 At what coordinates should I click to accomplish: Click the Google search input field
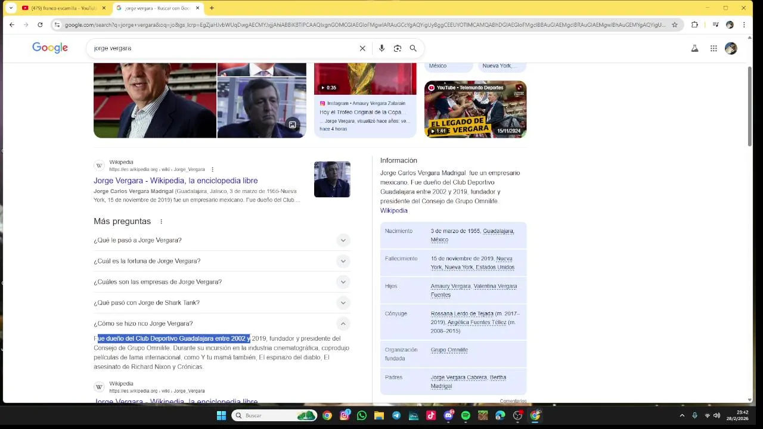224,48
